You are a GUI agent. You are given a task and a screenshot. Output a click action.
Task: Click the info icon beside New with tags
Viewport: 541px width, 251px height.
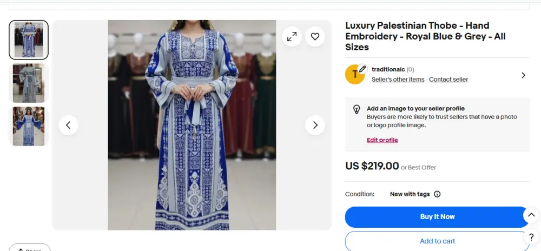(437, 194)
